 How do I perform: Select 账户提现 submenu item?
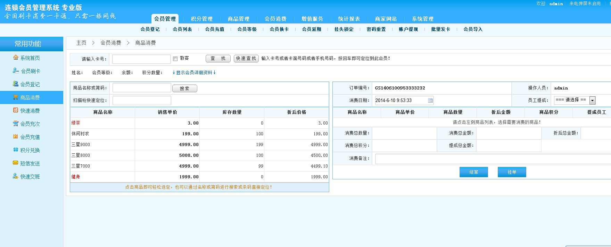coord(408,29)
